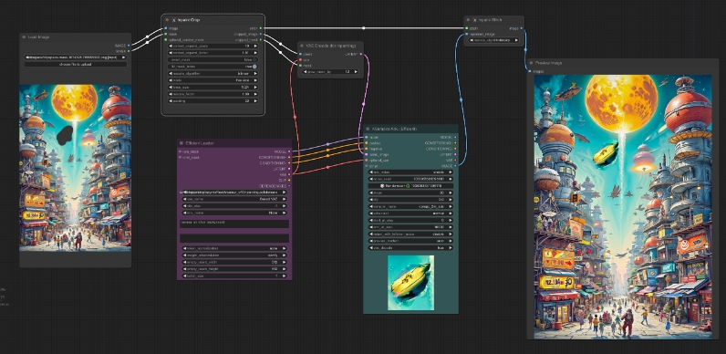Viewport: 726px width, 354px height.
Task: Increase force_size with its right arrow
Action: (255, 87)
